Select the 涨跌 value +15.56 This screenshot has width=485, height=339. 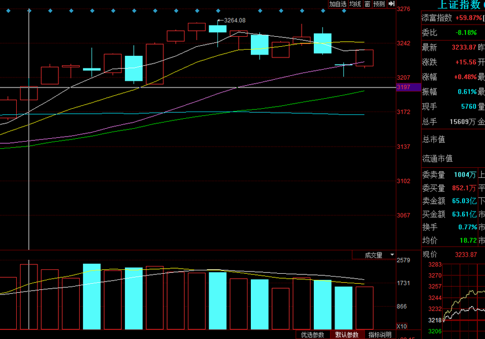466,62
